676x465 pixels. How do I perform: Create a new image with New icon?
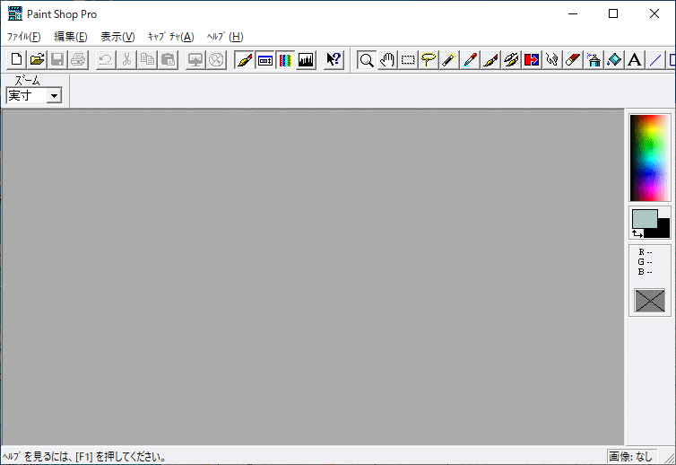16,59
